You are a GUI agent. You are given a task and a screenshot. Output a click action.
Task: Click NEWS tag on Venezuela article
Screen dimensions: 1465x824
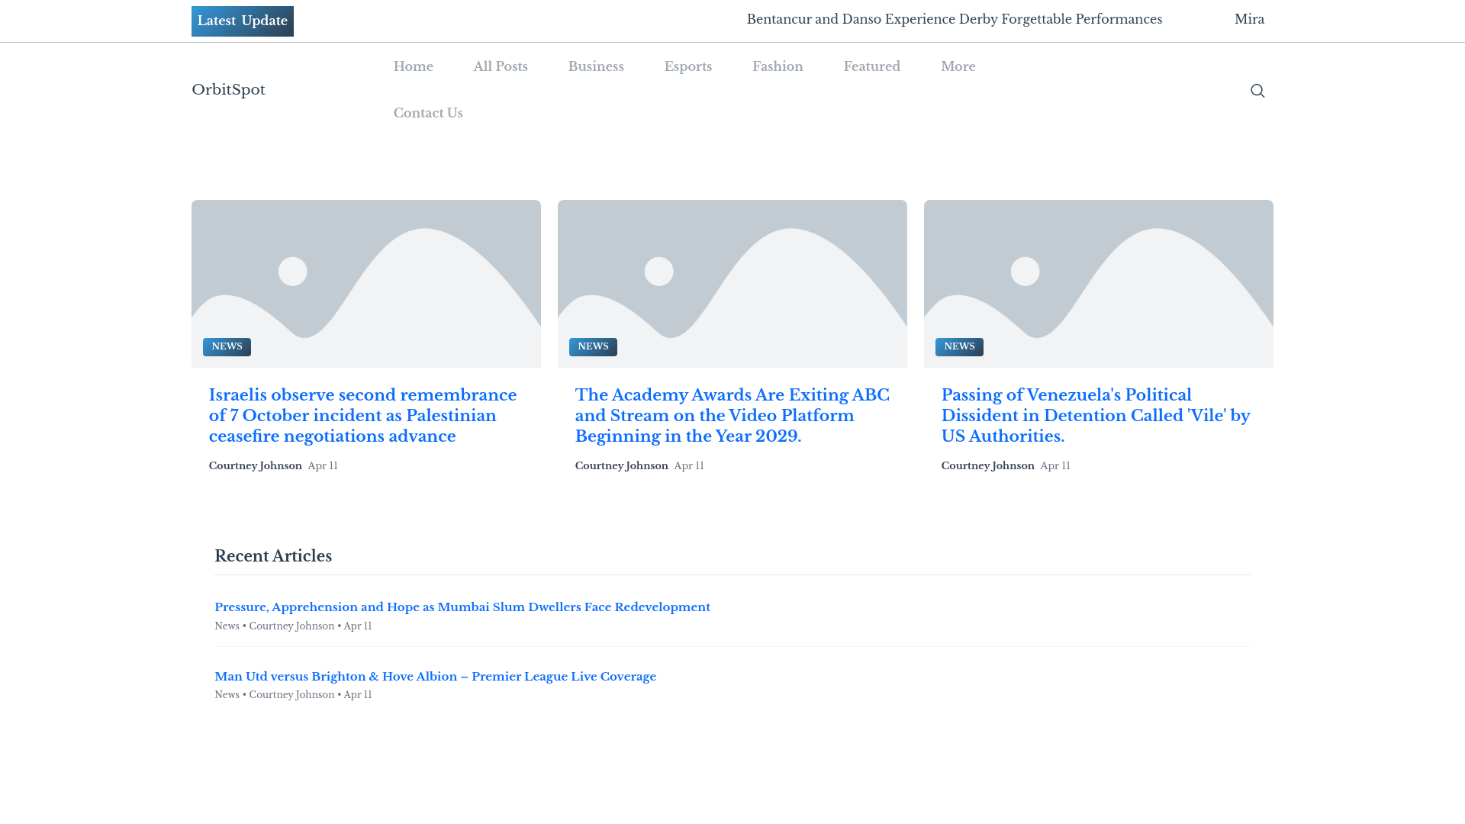pos(959,347)
